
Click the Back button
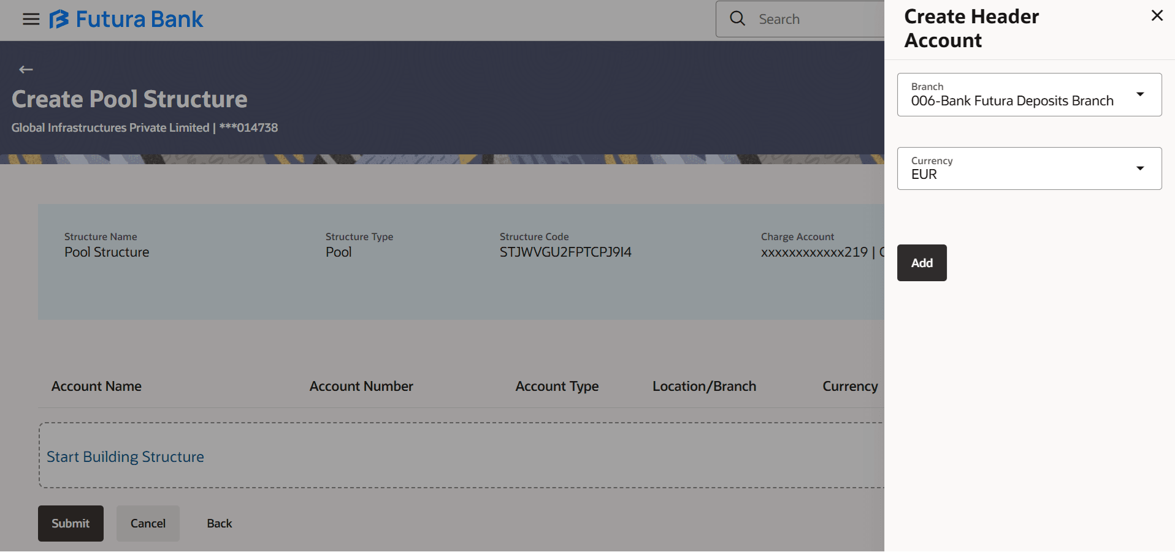pos(219,523)
